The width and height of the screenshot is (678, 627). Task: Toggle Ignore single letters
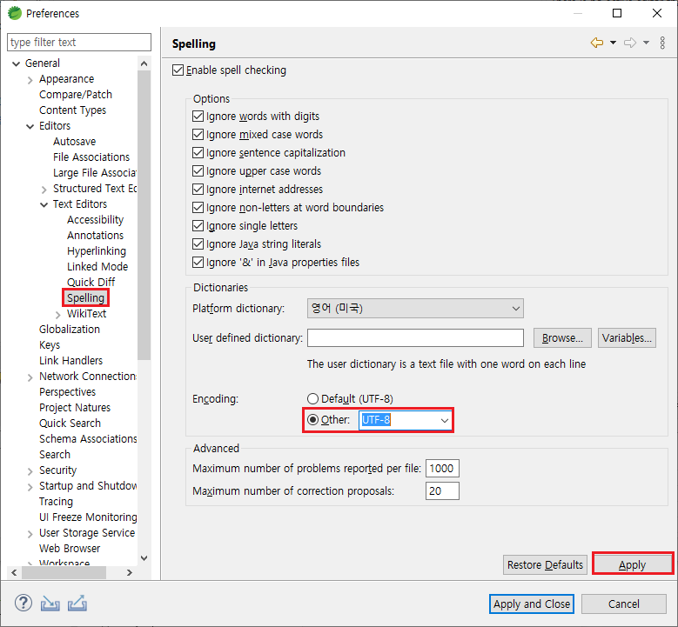click(198, 225)
